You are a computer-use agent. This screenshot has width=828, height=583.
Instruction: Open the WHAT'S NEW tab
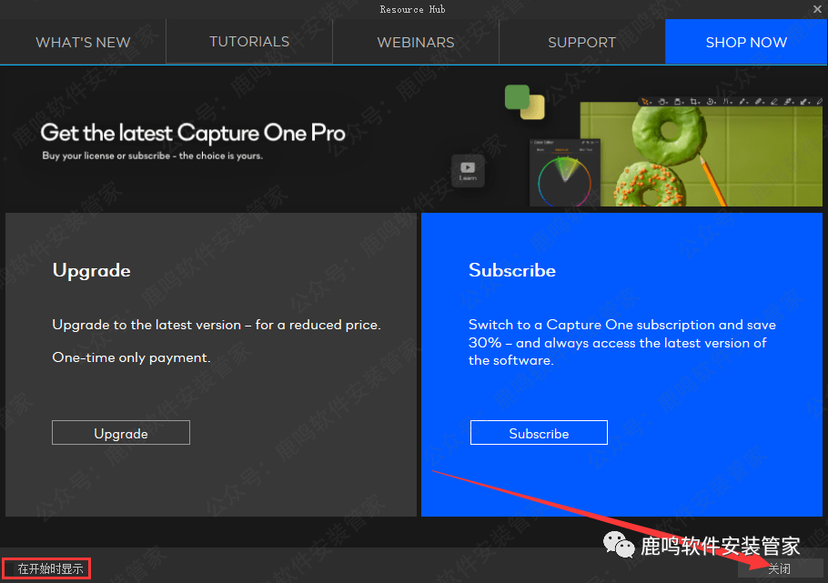pyautogui.click(x=83, y=42)
